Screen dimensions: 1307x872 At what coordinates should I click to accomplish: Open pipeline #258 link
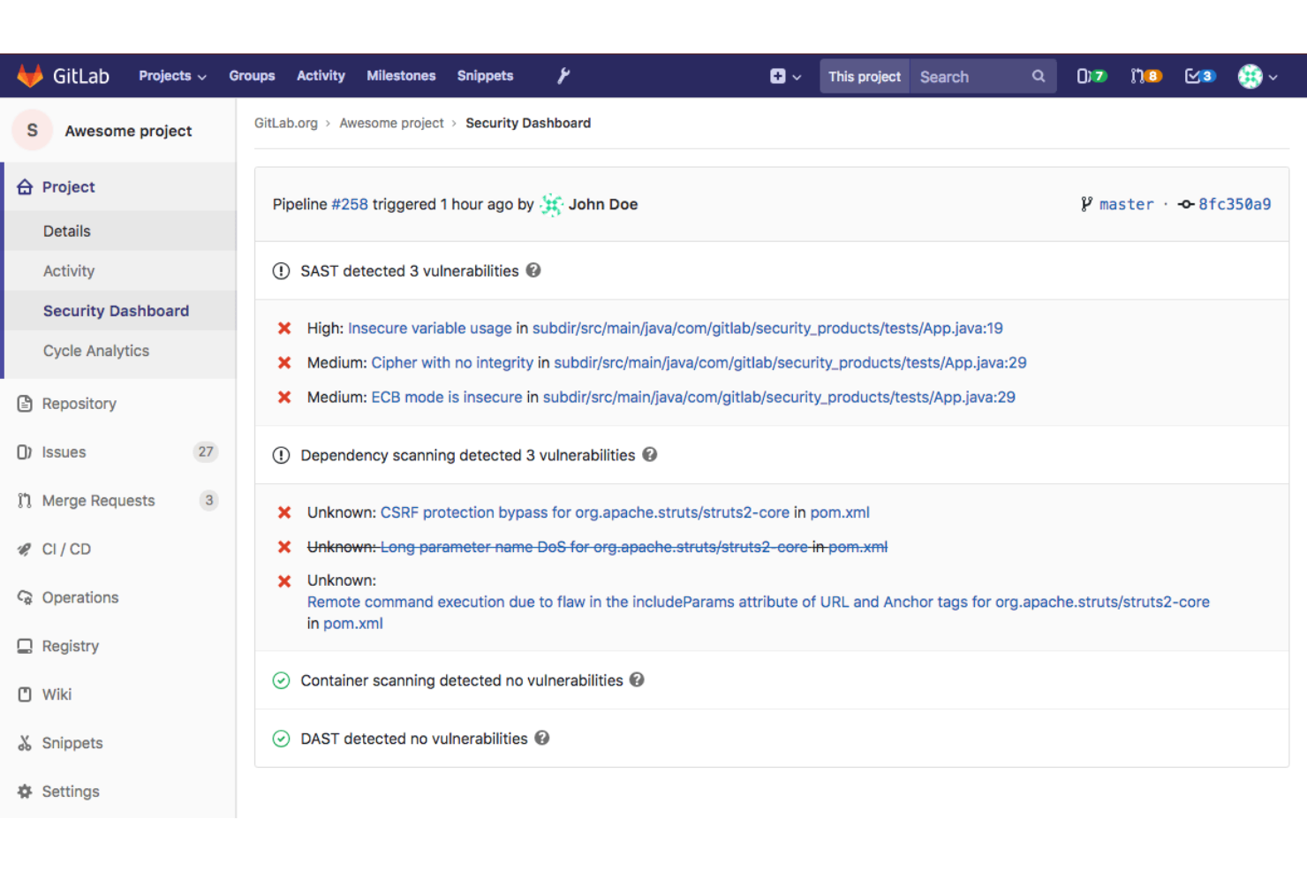pyautogui.click(x=350, y=204)
